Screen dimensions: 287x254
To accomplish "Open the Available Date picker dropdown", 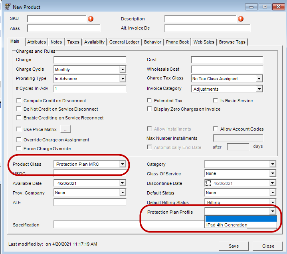I will click(x=123, y=183).
